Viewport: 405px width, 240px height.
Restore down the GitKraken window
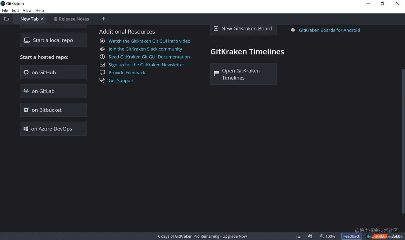coord(382,3)
